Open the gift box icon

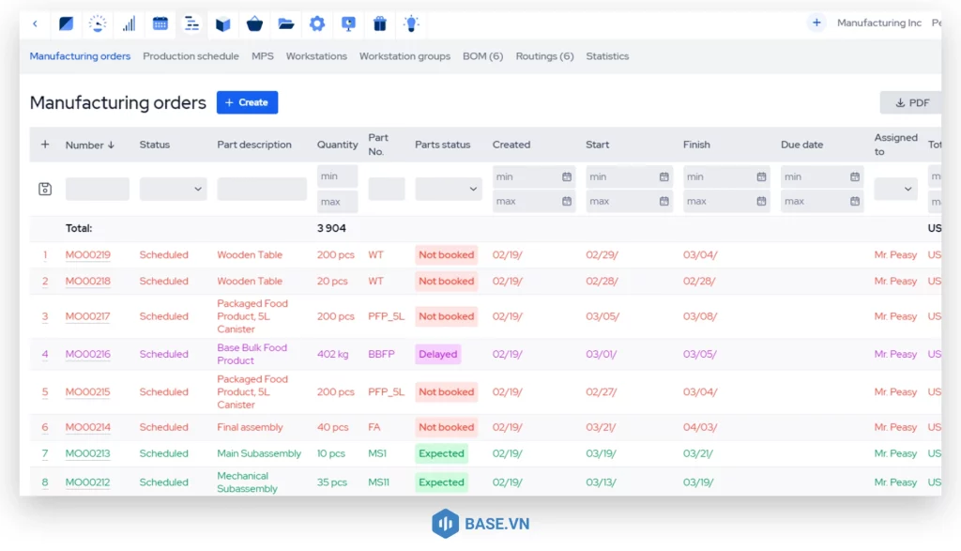coord(379,23)
